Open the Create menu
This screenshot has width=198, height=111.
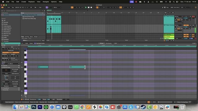coord(24,2)
